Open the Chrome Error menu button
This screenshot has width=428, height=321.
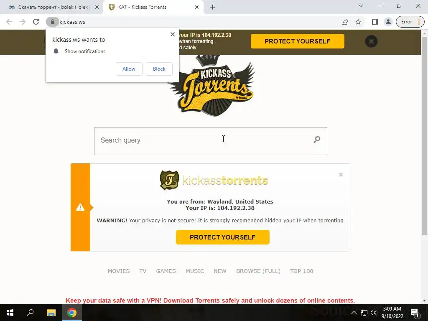point(410,22)
